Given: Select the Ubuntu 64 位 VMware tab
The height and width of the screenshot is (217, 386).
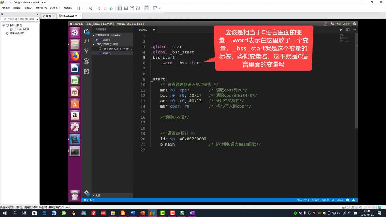Looking at the screenshot, I should 70,16.
